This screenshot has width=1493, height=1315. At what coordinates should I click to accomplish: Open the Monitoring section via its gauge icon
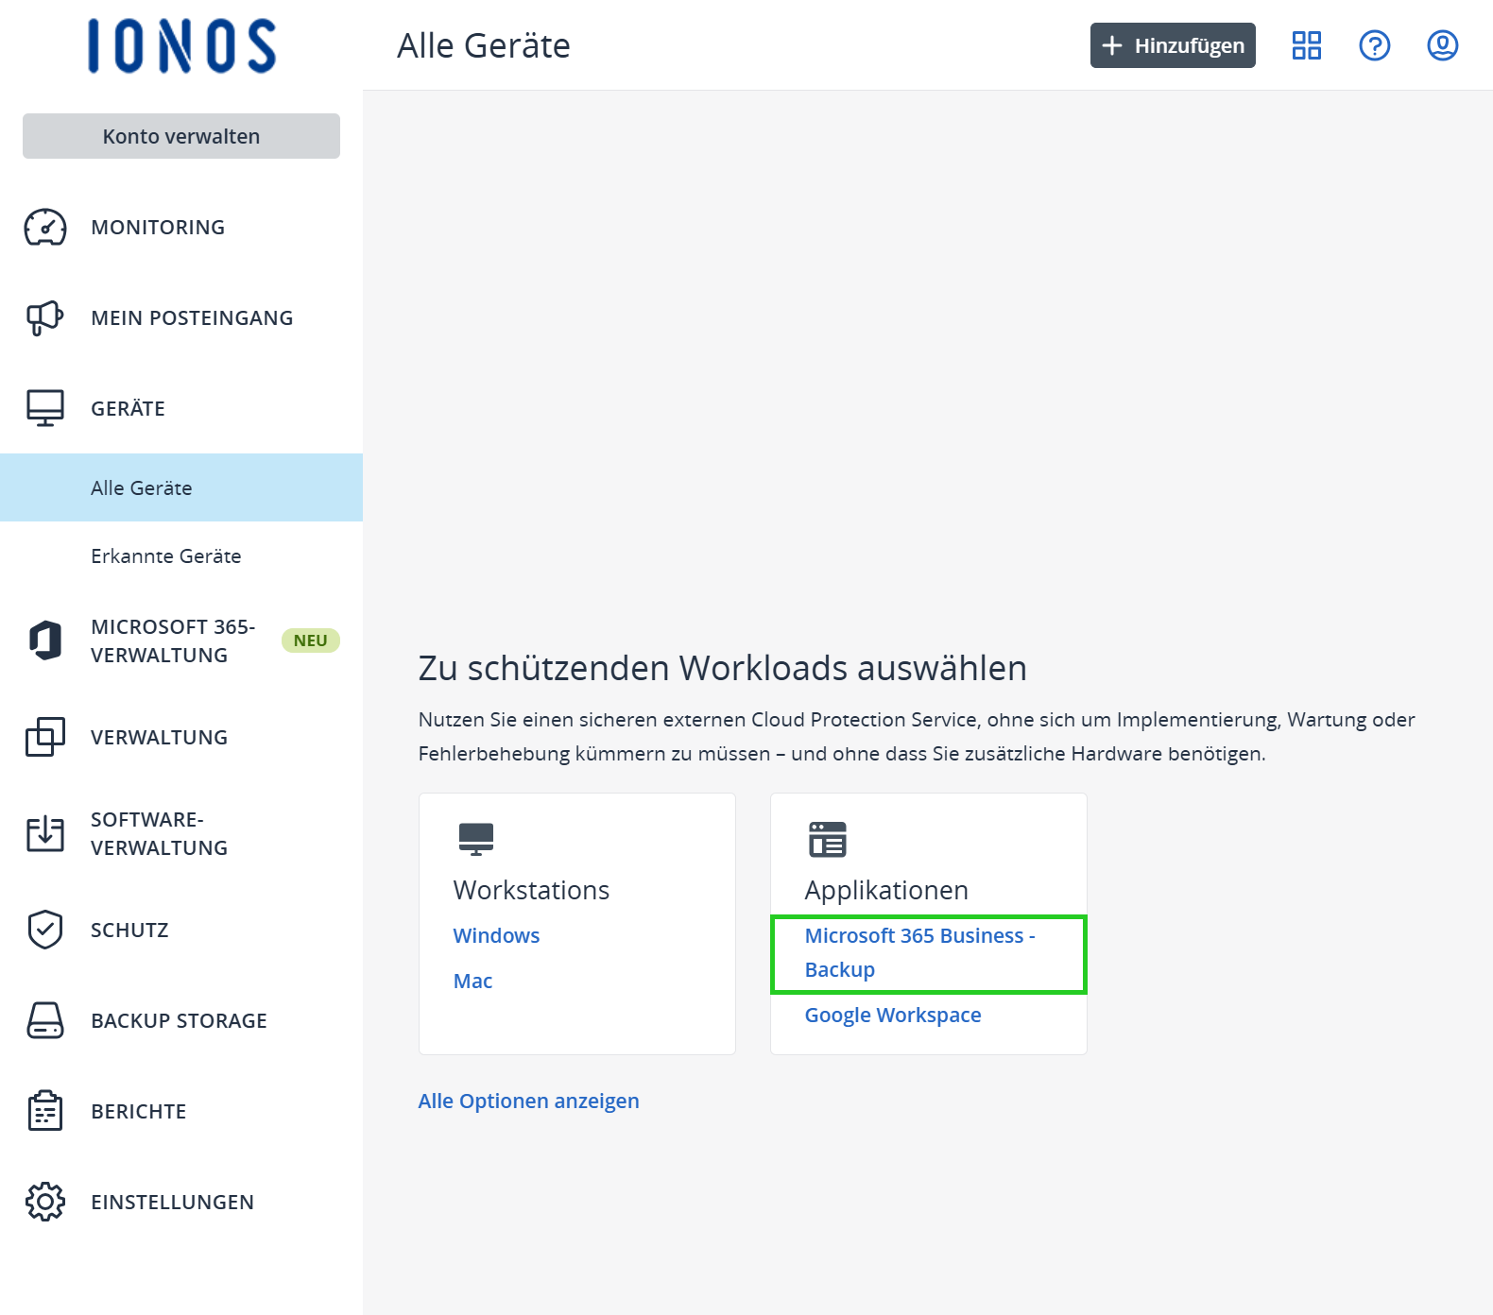[43, 227]
